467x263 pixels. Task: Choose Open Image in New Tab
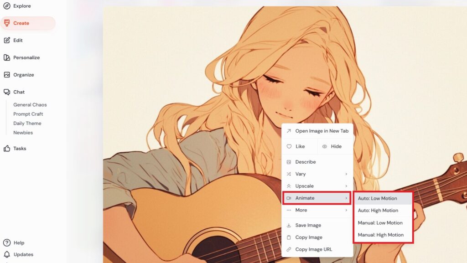[317, 131]
